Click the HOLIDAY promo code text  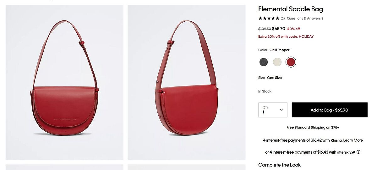(306, 36)
